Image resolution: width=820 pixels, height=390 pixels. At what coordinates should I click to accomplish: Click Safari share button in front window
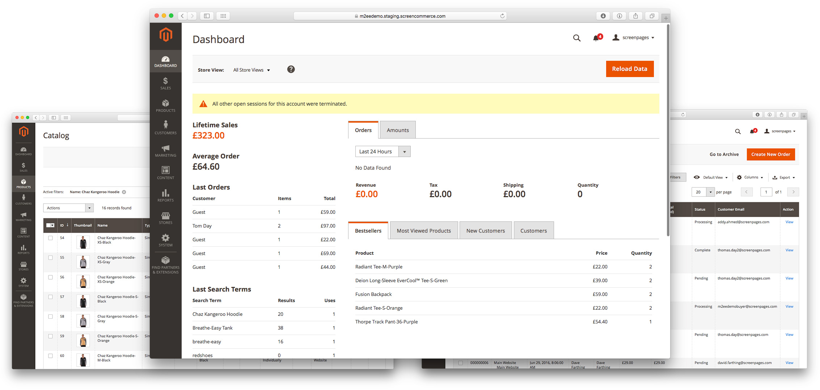click(635, 16)
